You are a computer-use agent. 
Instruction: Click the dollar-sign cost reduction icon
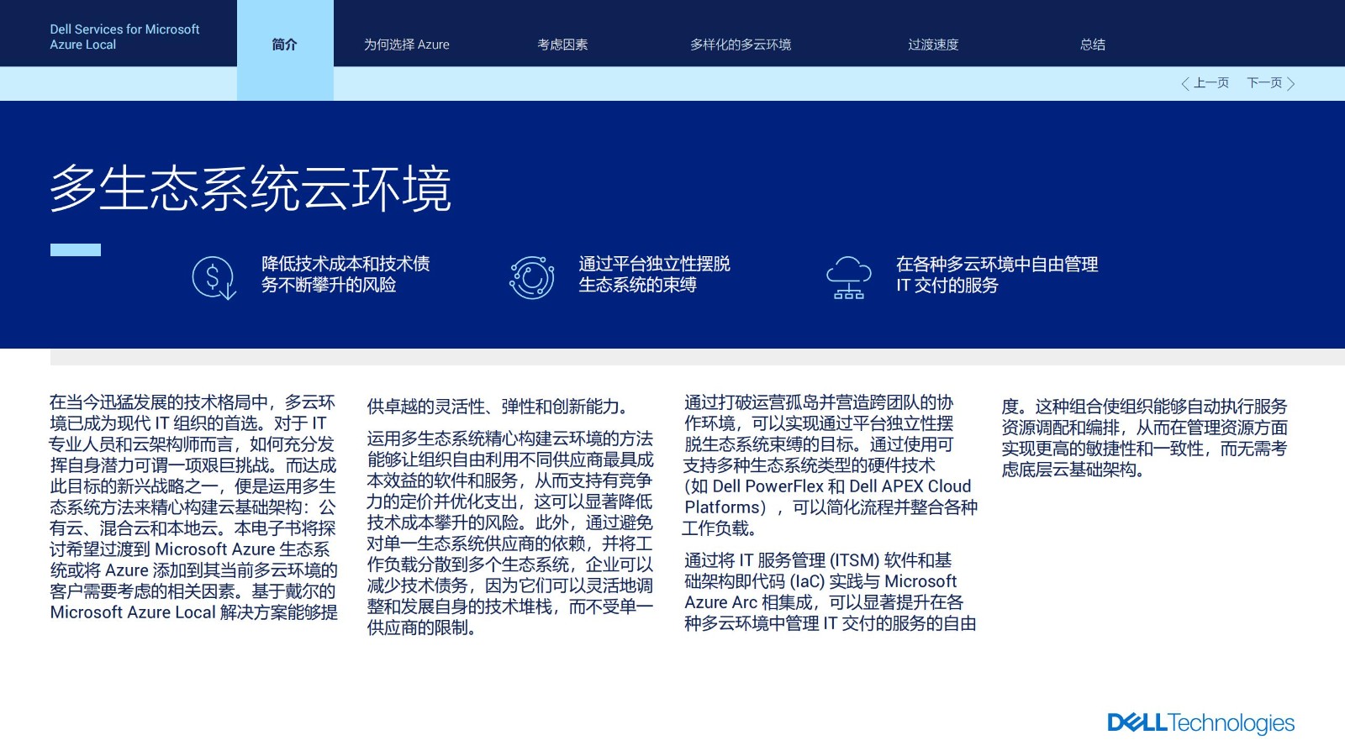coord(214,277)
